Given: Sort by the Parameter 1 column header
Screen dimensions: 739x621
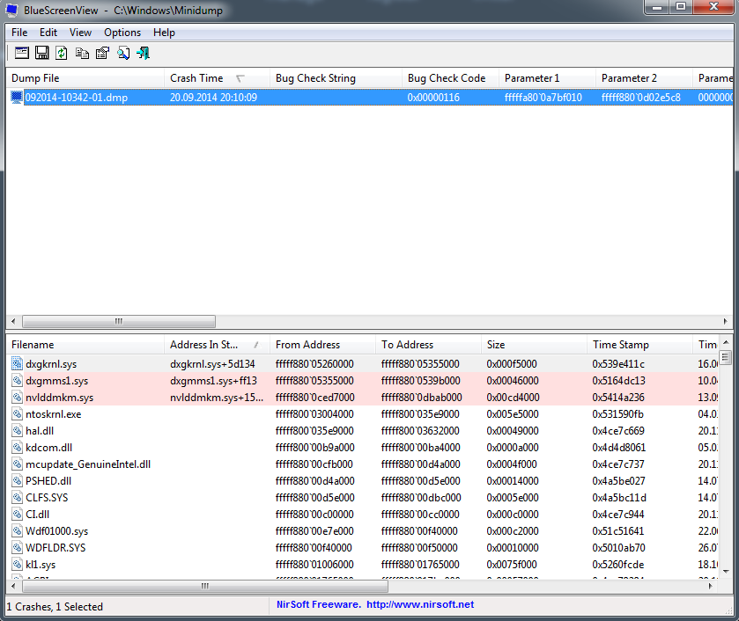Looking at the screenshot, I should point(547,78).
